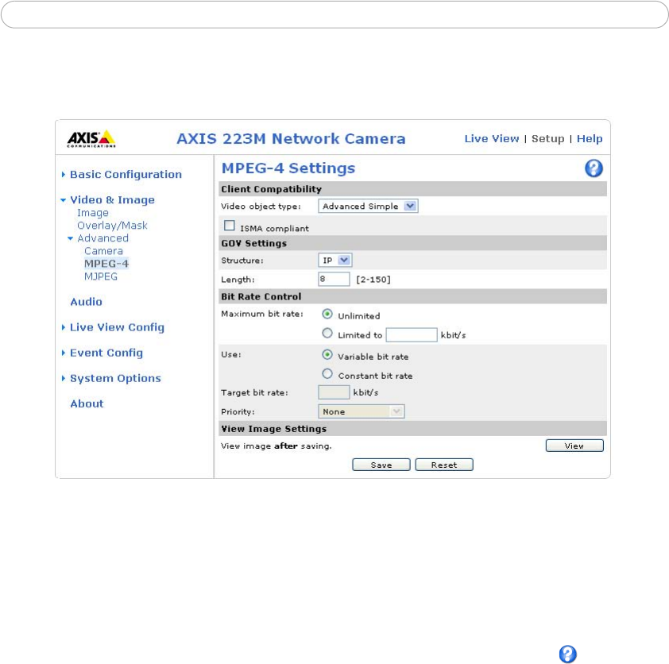Click the MPEG-4 Settings heading
The height and width of the screenshot is (664, 669).
pos(288,168)
